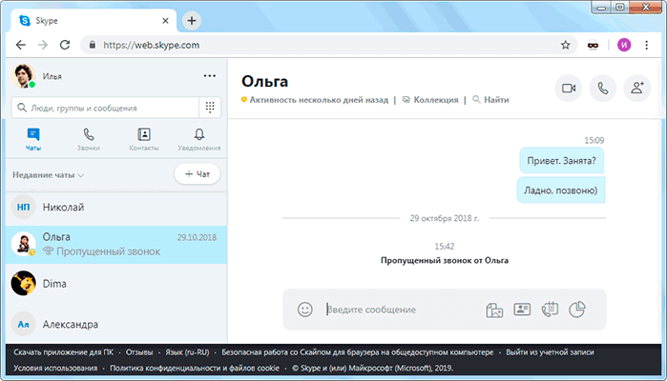The width and height of the screenshot is (667, 381).
Task: Open the Chrome profile avatar
Action: tap(624, 45)
